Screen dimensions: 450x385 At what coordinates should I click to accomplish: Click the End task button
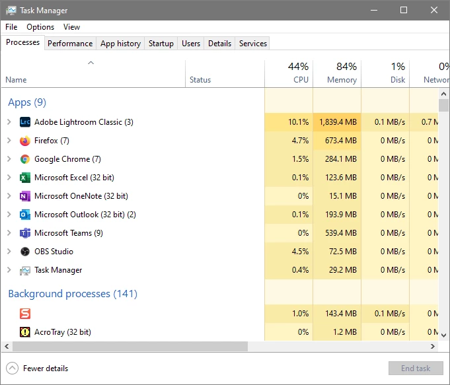(x=416, y=368)
